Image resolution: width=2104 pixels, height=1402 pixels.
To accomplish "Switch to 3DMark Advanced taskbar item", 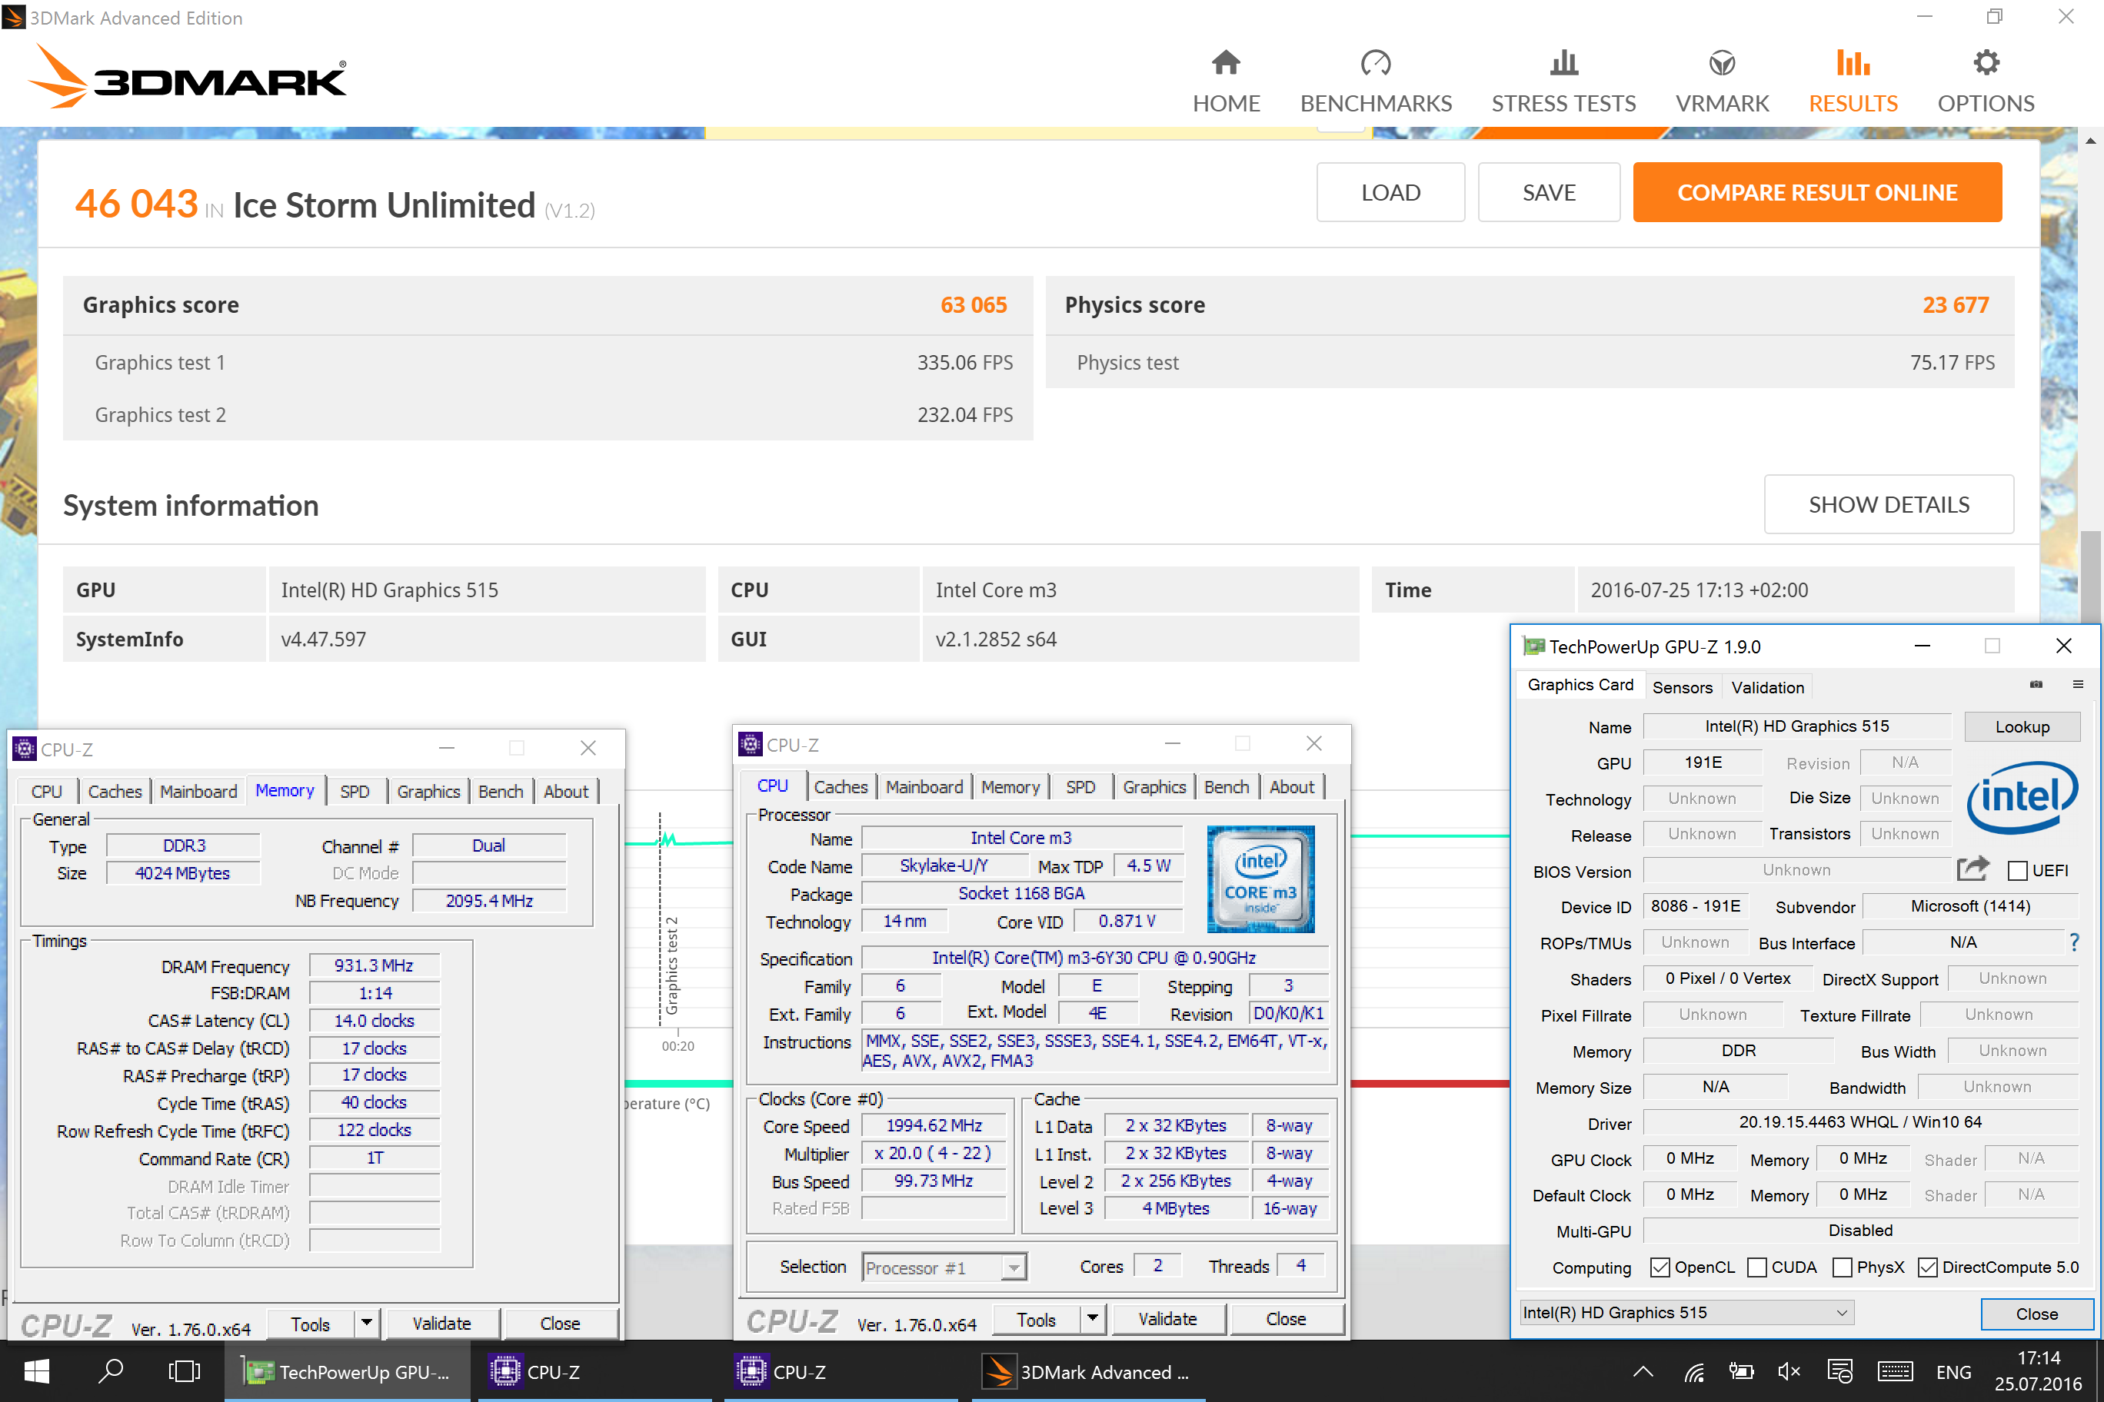I will pyautogui.click(x=1087, y=1371).
